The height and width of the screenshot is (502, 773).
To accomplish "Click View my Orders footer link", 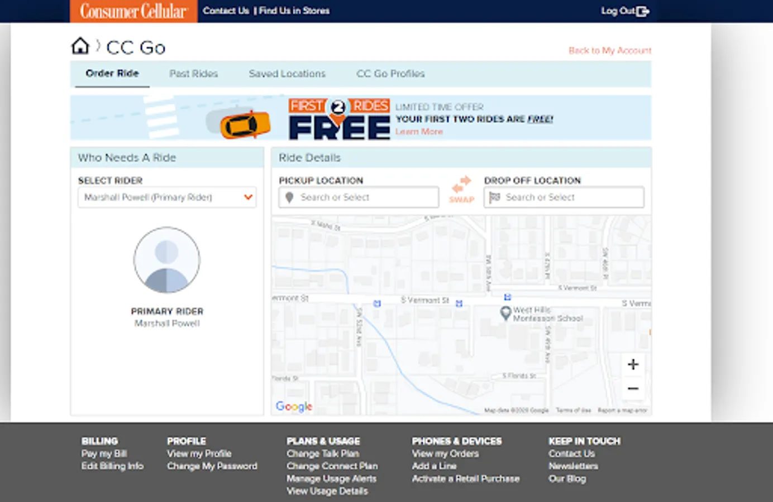I will click(x=445, y=453).
